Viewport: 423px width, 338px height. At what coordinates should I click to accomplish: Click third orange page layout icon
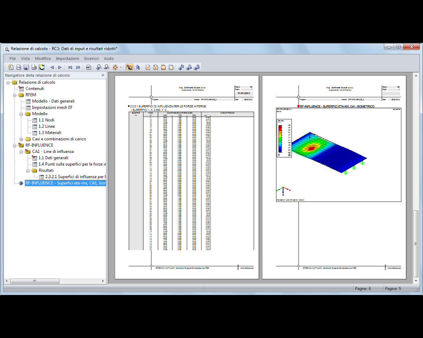coord(163,67)
